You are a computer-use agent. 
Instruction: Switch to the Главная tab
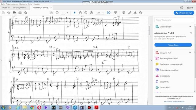tap(6, 8)
